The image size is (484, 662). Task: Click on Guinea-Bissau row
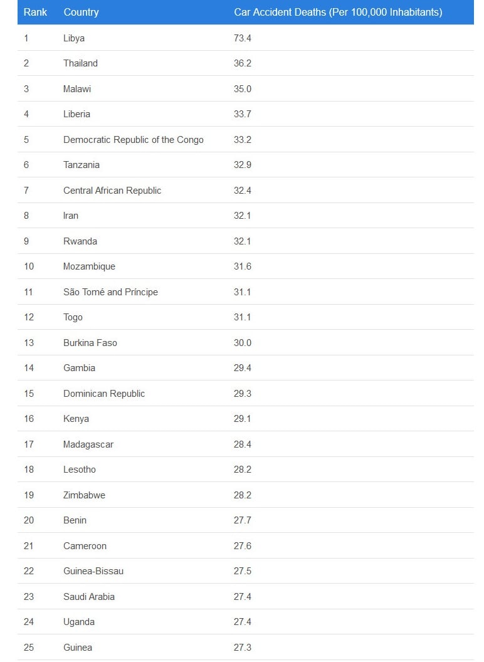[x=93, y=571]
